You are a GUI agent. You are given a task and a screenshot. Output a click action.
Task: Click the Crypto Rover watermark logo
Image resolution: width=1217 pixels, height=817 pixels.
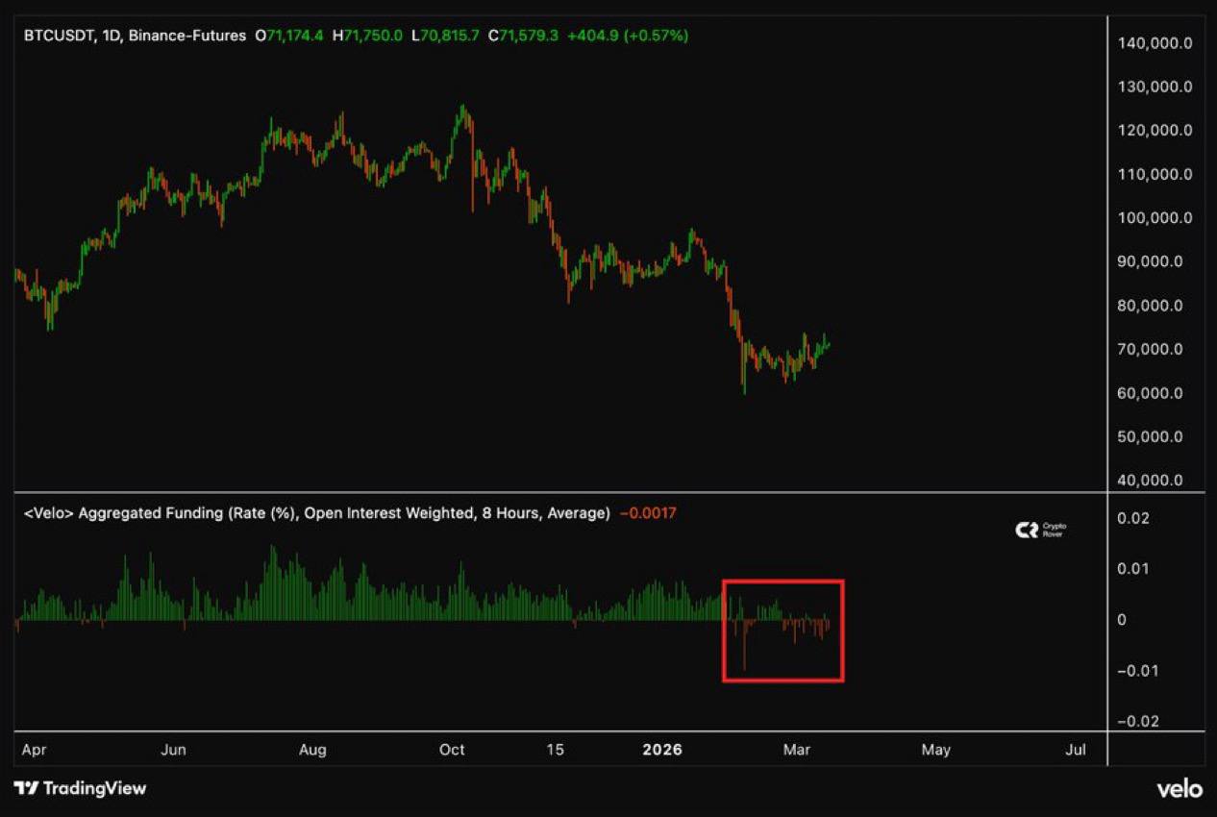click(1042, 530)
